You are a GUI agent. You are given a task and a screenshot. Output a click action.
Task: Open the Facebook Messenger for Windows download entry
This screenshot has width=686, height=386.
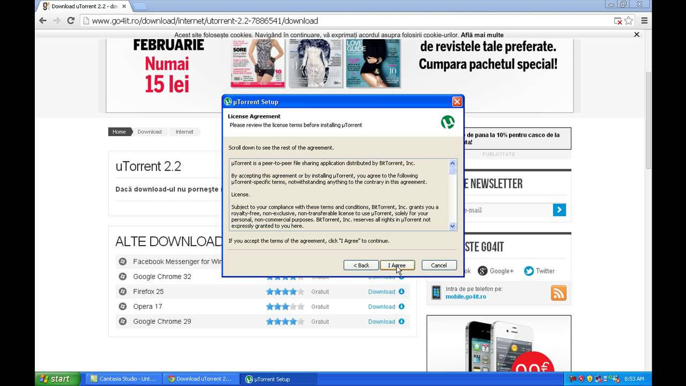tap(177, 262)
